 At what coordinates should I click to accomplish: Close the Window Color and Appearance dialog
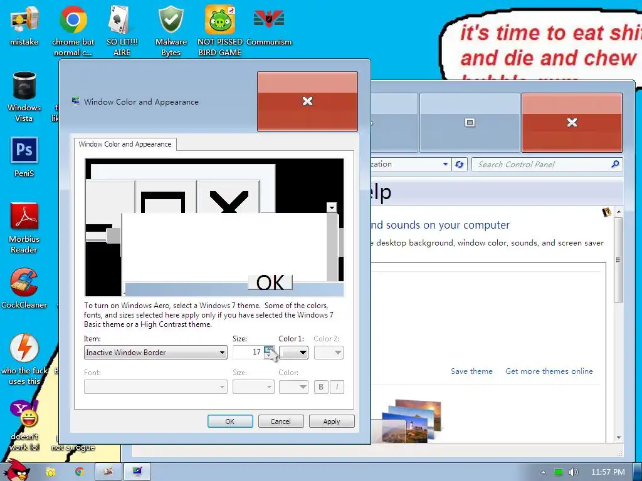point(307,101)
